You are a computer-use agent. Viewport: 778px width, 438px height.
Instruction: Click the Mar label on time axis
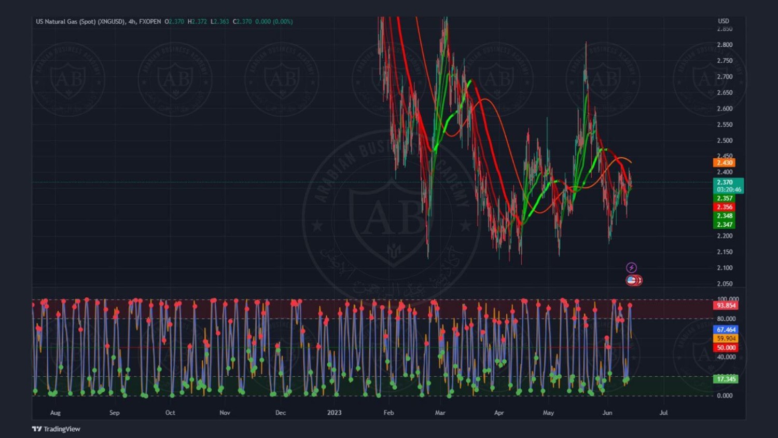pyautogui.click(x=440, y=413)
